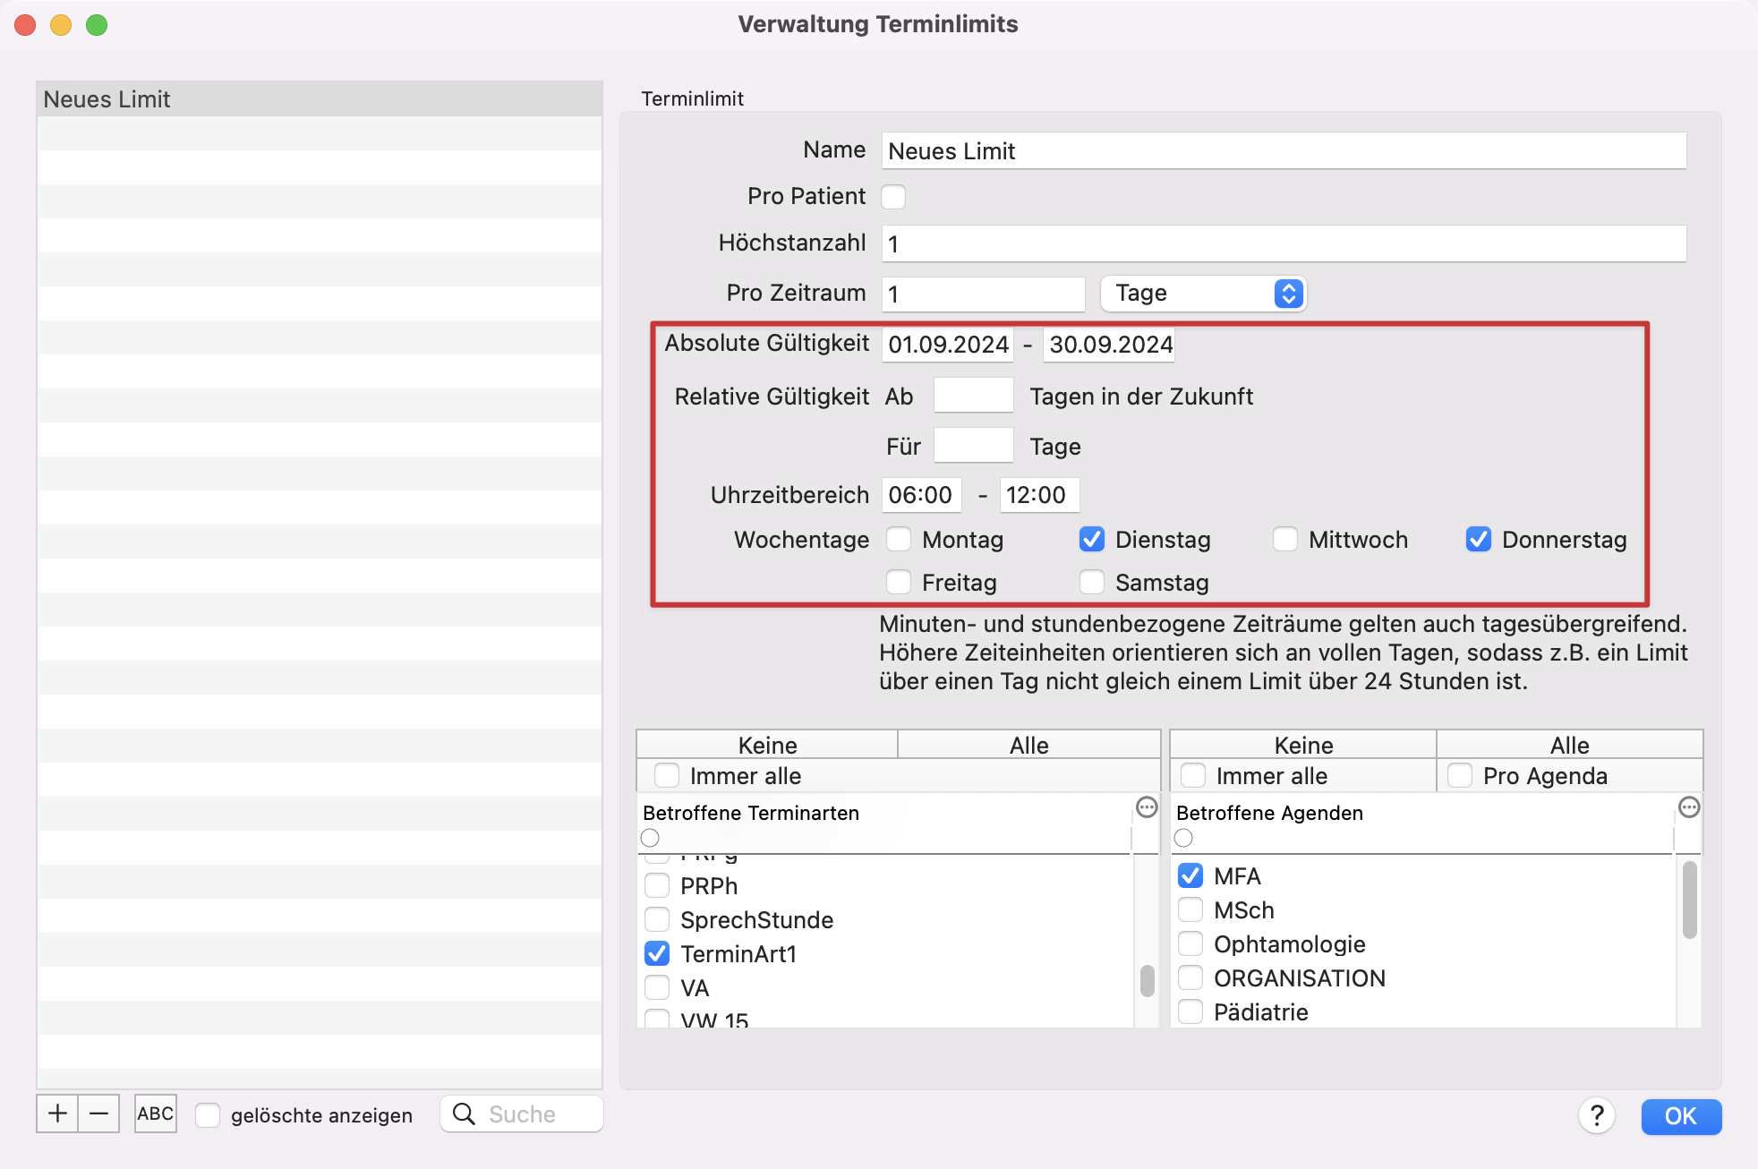Click end date 30.09.2024 field
The width and height of the screenshot is (1758, 1169).
(x=1109, y=345)
